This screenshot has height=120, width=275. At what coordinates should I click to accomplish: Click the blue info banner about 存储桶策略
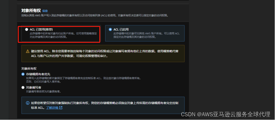tap(103, 105)
